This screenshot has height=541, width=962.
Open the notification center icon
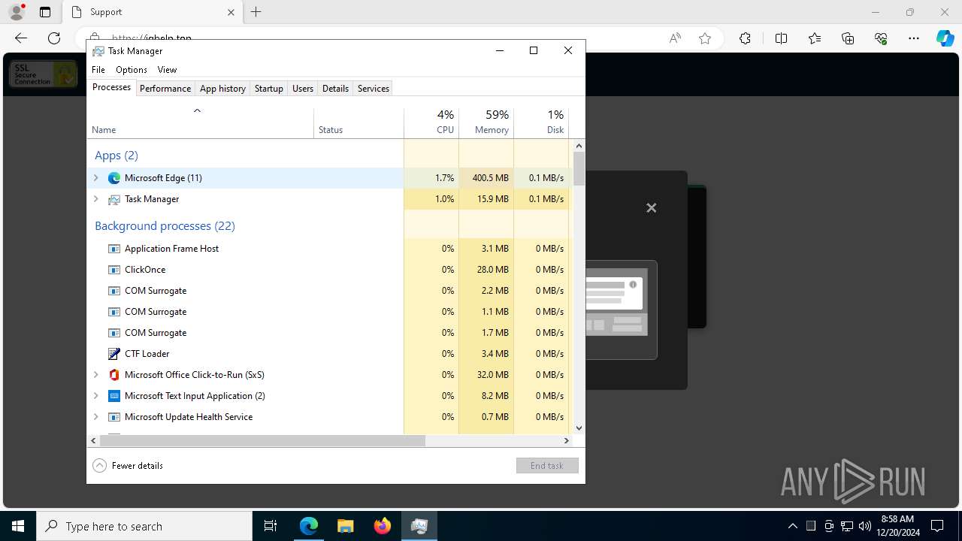click(937, 526)
